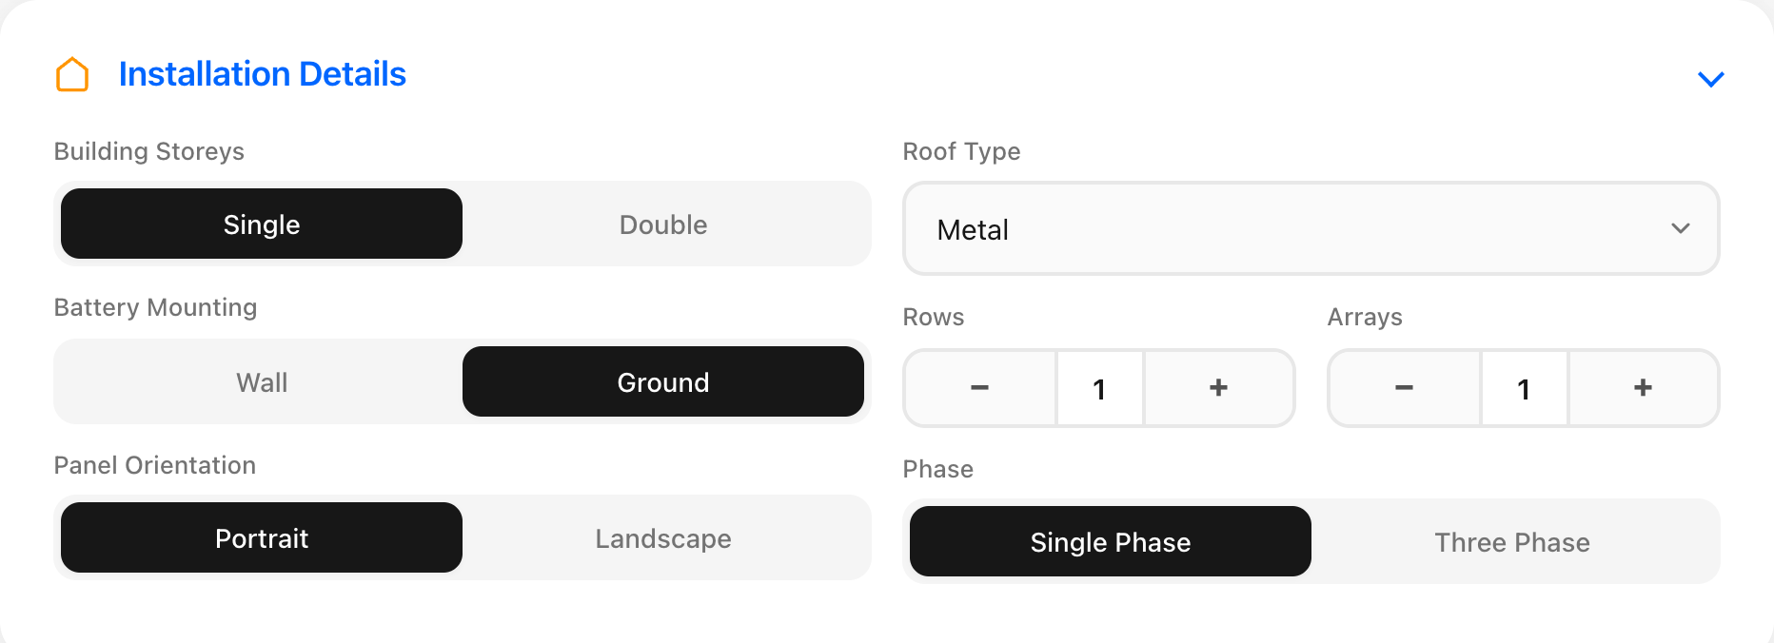
Task: Collapse the Installation Details section chevron
Action: pos(1710,79)
